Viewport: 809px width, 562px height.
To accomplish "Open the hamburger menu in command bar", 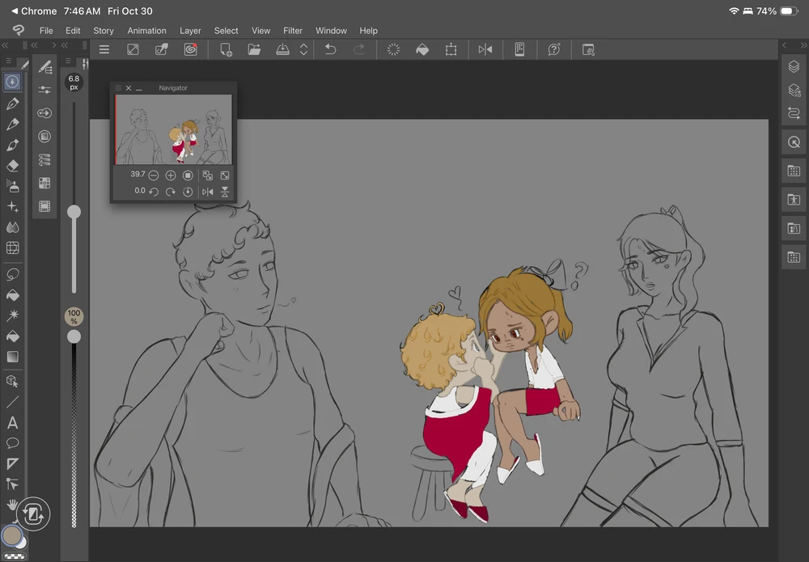I will click(x=104, y=49).
